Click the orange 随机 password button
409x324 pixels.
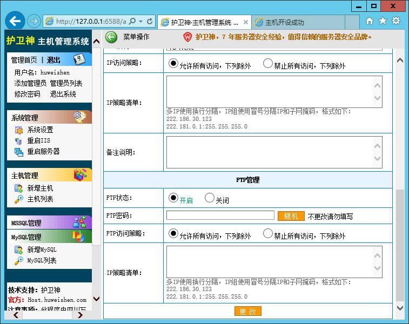(x=291, y=216)
